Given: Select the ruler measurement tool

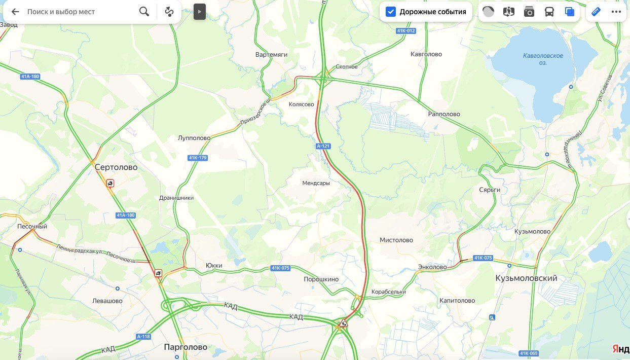Looking at the screenshot, I should (x=596, y=12).
